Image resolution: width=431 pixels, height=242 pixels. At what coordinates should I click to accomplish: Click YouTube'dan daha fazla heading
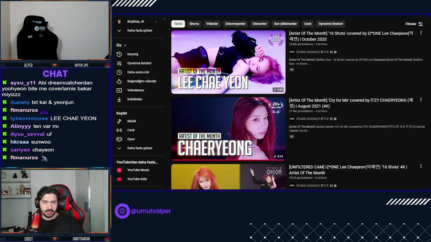click(137, 162)
